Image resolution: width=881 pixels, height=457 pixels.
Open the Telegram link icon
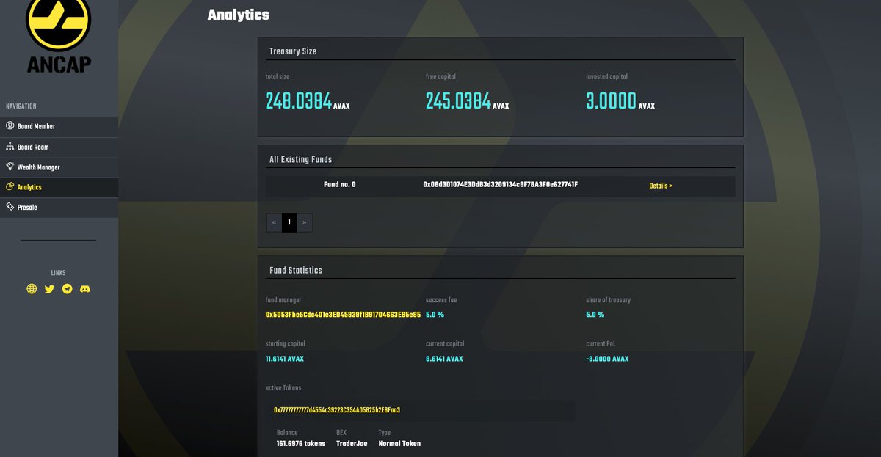coord(68,289)
